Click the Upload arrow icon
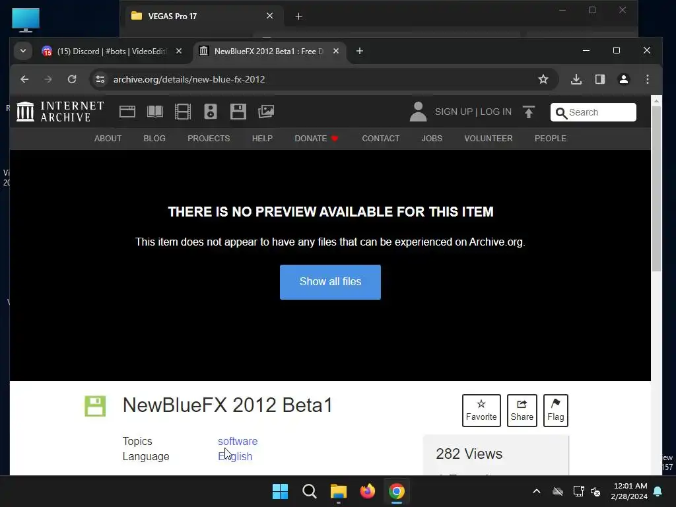 coord(529,112)
